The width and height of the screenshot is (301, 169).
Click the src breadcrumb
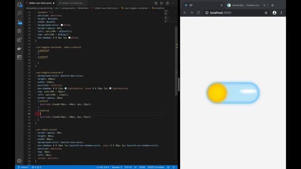pyautogui.click(x=57, y=8)
